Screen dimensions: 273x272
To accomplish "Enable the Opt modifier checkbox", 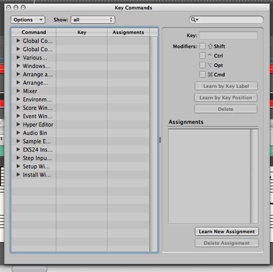I will [x=202, y=65].
